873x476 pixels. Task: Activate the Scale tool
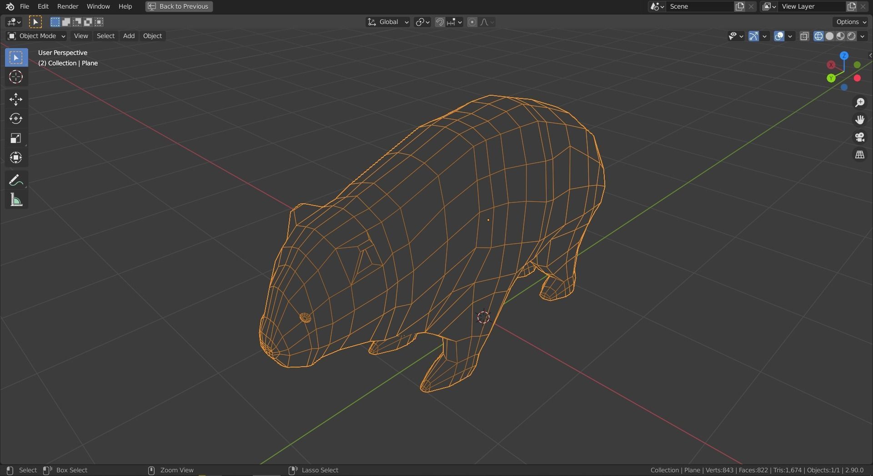(16, 138)
